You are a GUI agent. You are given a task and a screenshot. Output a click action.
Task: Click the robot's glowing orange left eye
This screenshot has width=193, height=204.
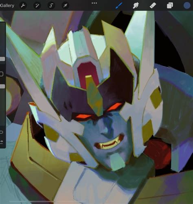(x=83, y=116)
